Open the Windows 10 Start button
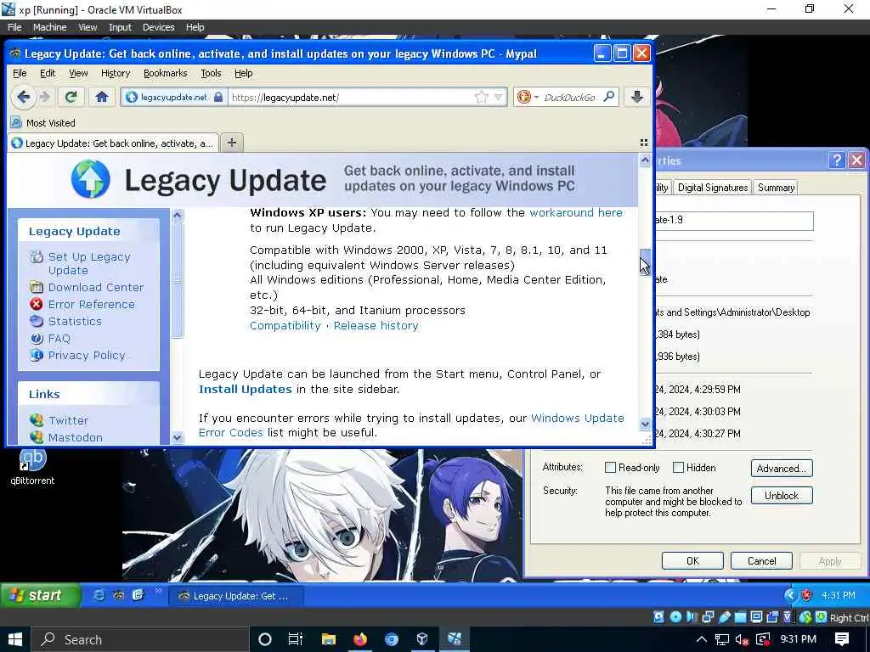The width and height of the screenshot is (870, 652). click(14, 639)
